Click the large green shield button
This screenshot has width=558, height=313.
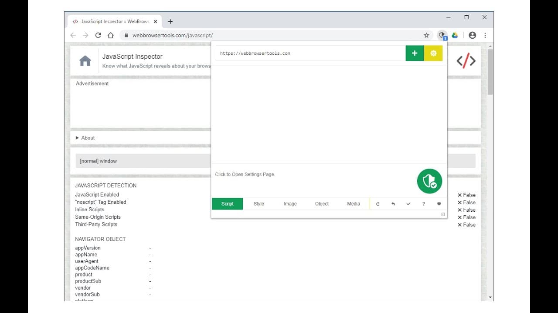tap(429, 181)
